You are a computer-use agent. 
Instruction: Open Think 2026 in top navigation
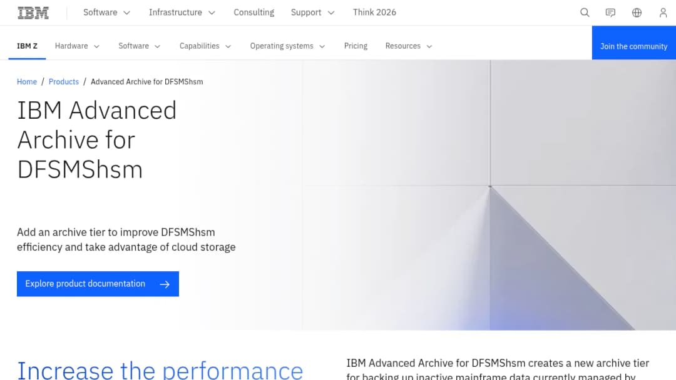[374, 12]
